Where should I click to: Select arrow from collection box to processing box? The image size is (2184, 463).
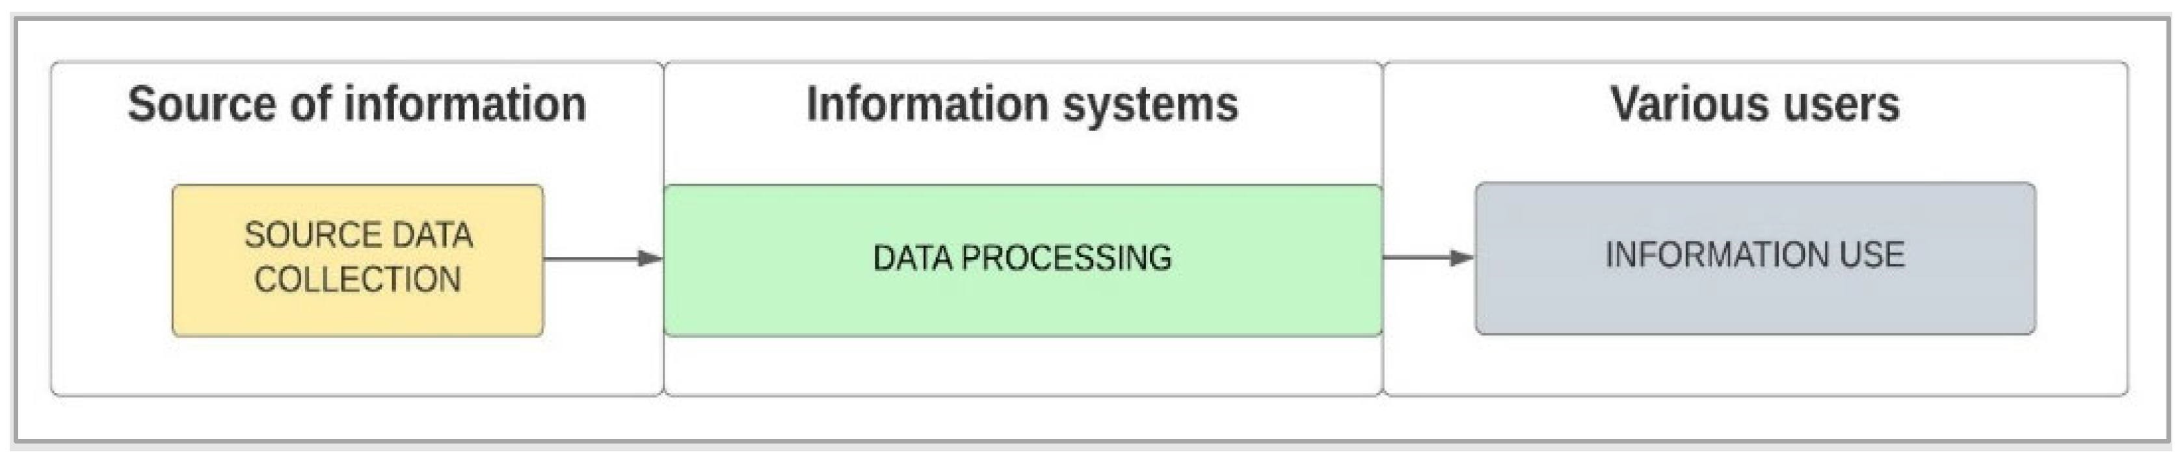[602, 258]
